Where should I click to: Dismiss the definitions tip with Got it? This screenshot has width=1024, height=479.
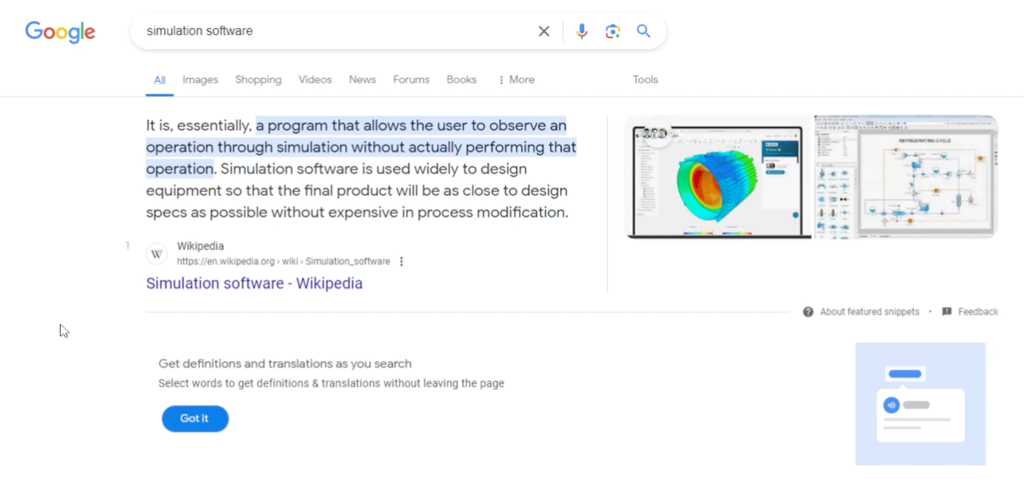195,419
